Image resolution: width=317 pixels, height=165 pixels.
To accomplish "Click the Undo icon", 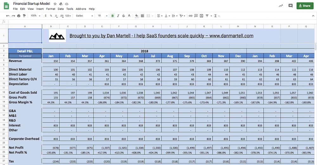I will 8,16.
